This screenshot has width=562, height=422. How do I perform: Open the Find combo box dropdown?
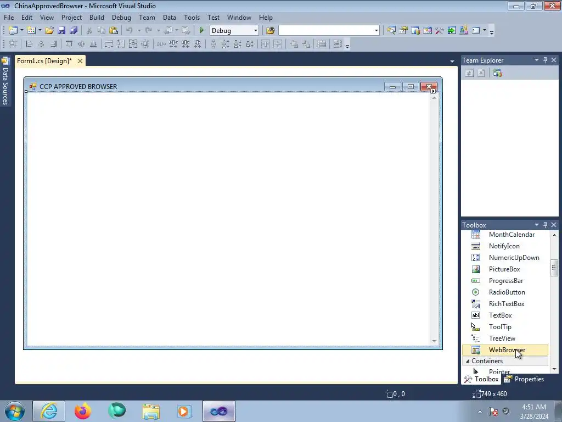(x=376, y=31)
